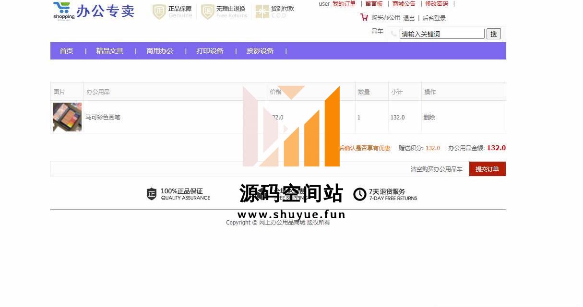The height and width of the screenshot is (307, 583).
Task: Click the 马可彩色画笔 product name
Action: (x=103, y=117)
